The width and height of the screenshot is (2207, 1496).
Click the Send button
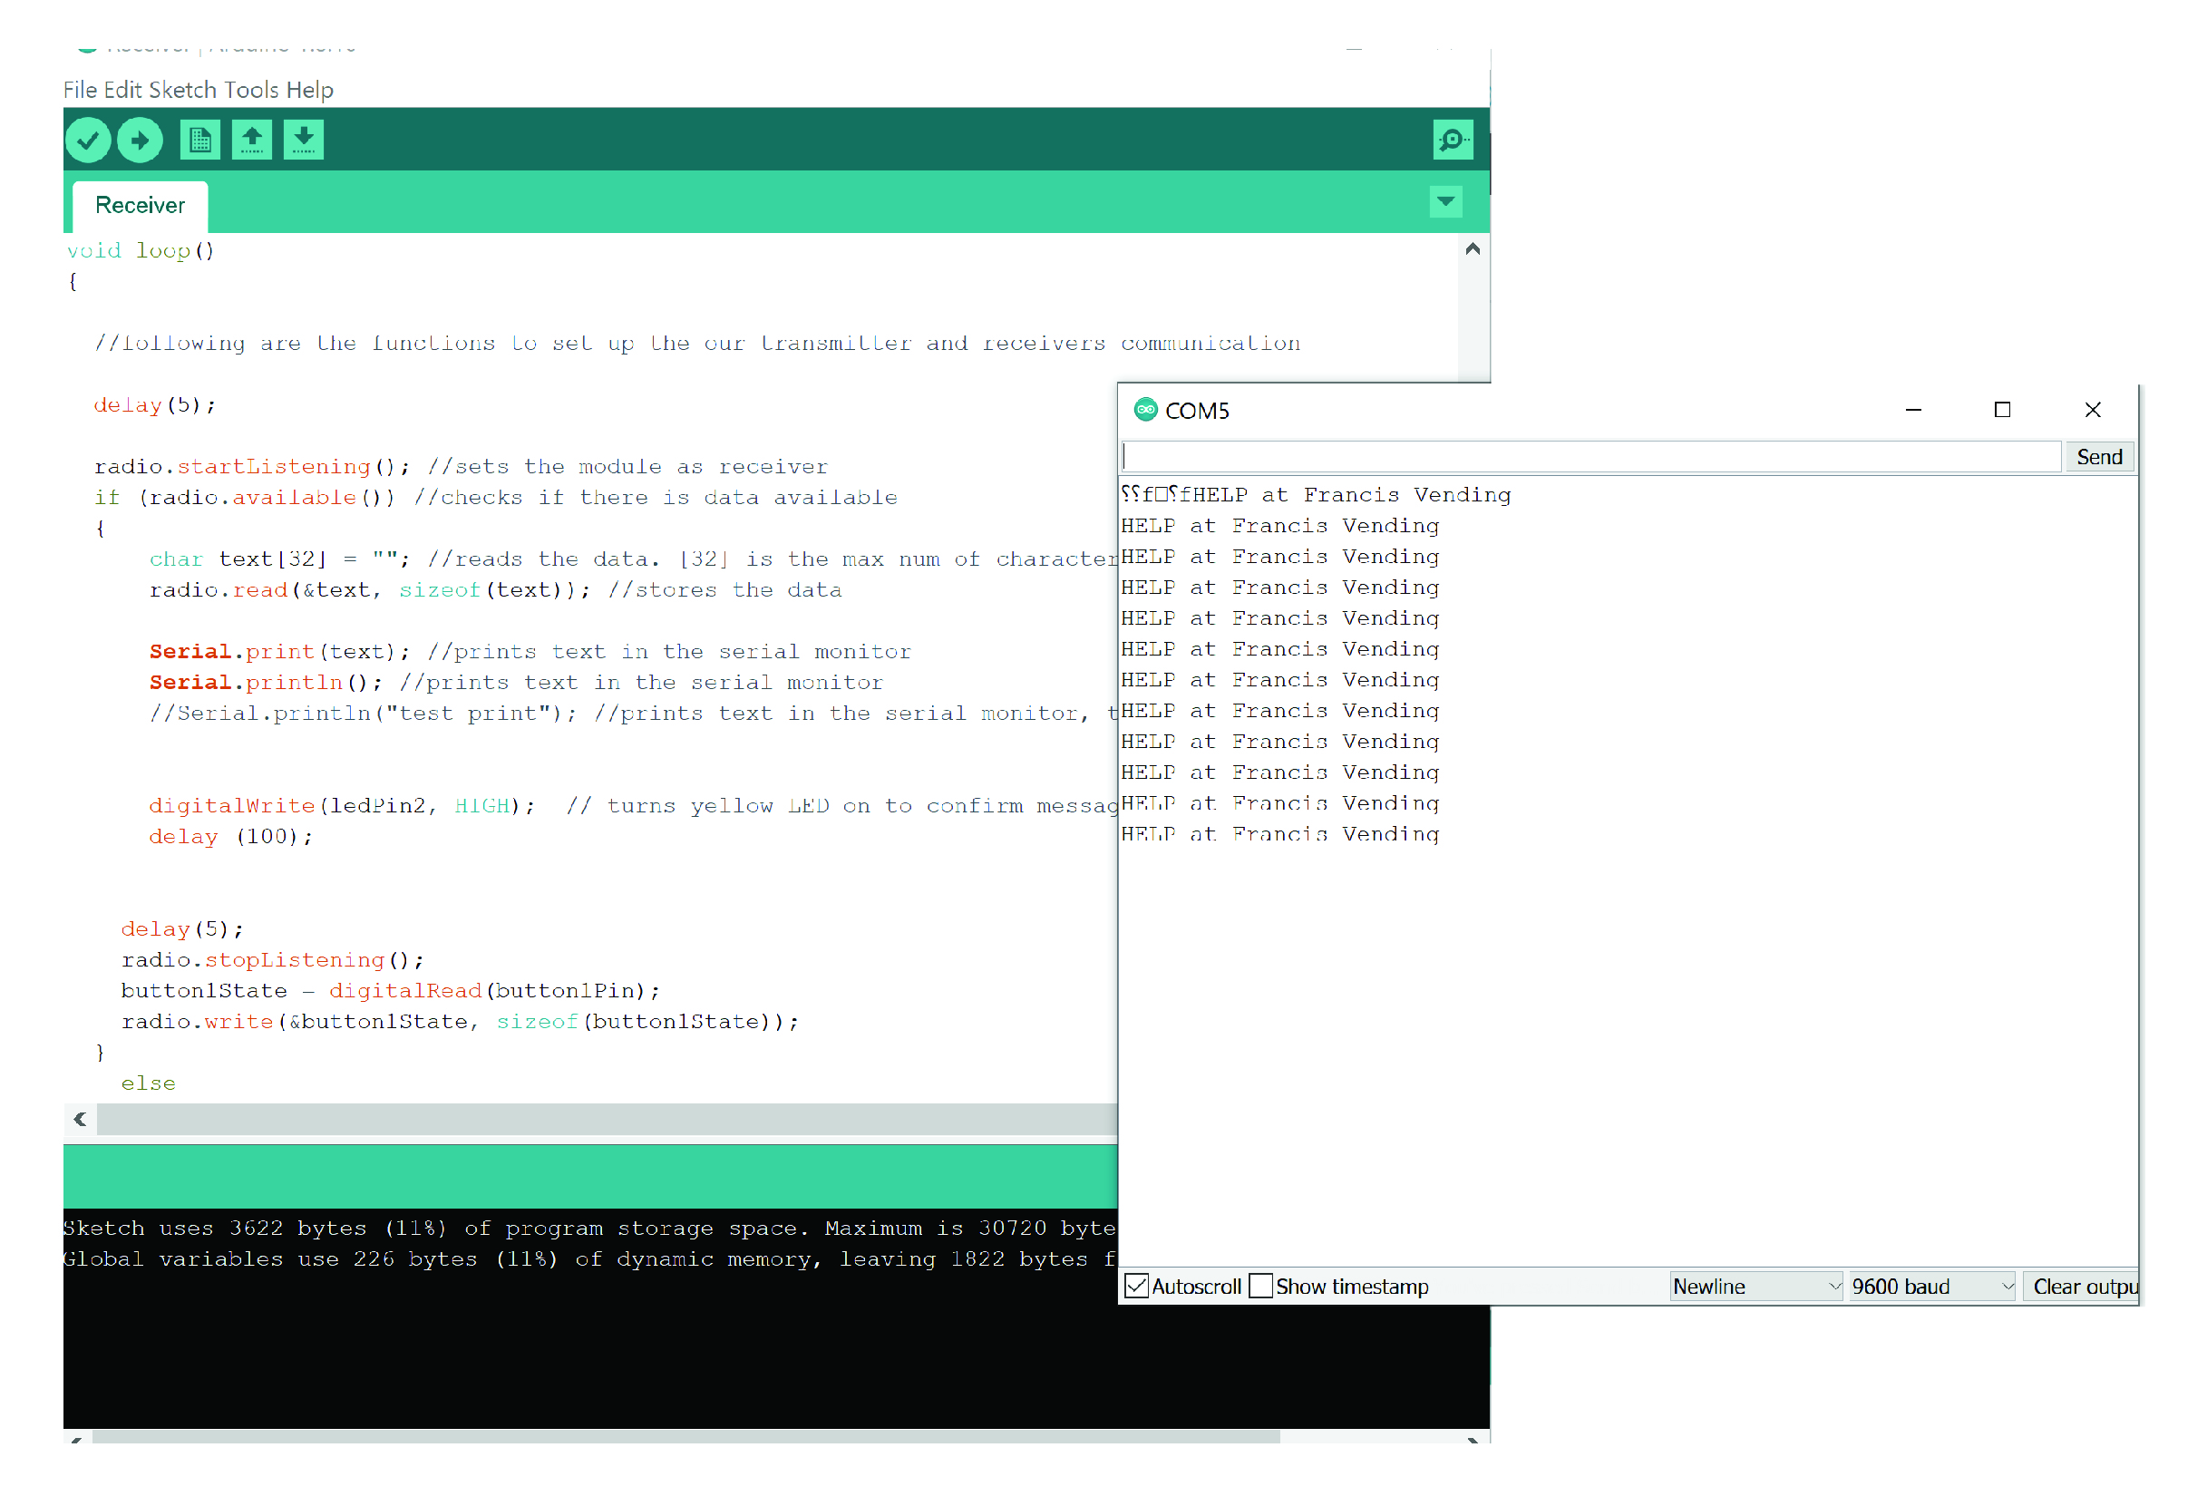point(2099,457)
